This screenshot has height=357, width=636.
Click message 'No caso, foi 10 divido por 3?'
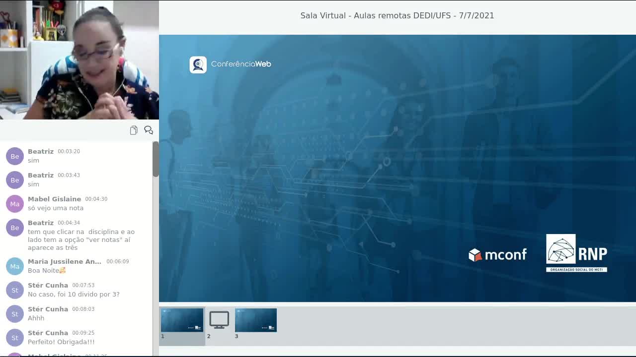[74, 295]
